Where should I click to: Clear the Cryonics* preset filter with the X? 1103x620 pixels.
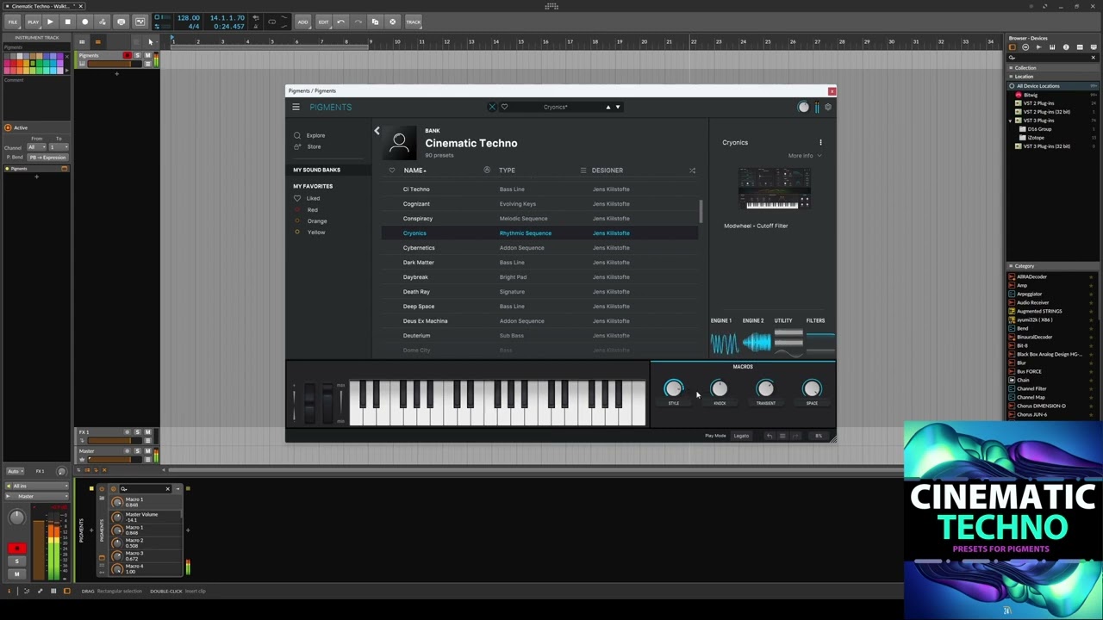492,107
